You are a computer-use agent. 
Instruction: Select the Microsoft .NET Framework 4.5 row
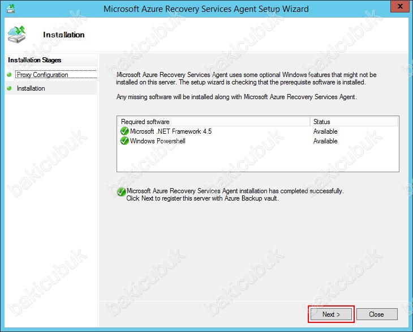[x=257, y=131]
